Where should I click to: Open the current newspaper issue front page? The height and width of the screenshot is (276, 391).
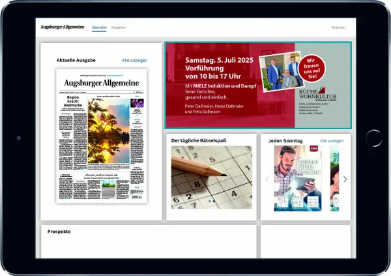coord(102,136)
